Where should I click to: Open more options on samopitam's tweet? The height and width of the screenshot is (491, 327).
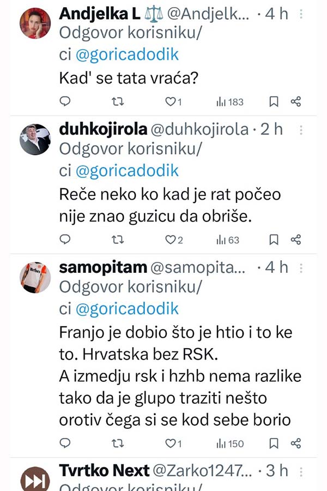pyautogui.click(x=301, y=268)
